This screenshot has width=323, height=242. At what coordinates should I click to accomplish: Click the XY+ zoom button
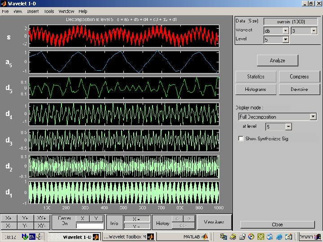[x=42, y=218]
